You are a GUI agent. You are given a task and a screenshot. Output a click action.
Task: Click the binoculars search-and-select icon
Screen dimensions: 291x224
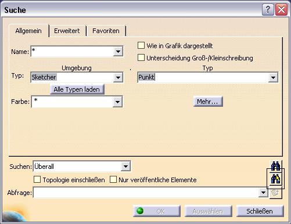[x=275, y=179]
